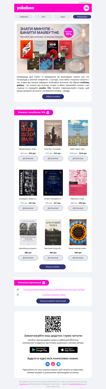The width and height of the screenshot is (106, 389).
Task: Select the єПідтримка tab
Action: [x=82, y=17]
